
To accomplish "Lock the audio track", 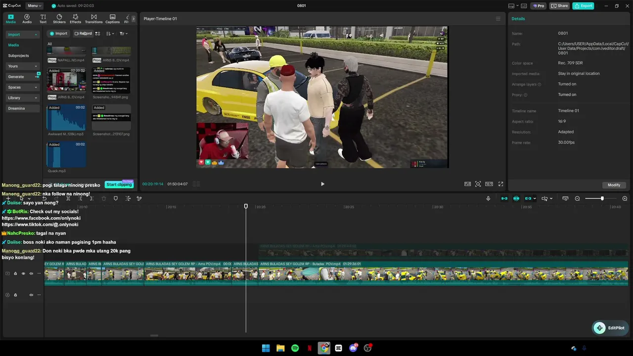I will point(15,295).
